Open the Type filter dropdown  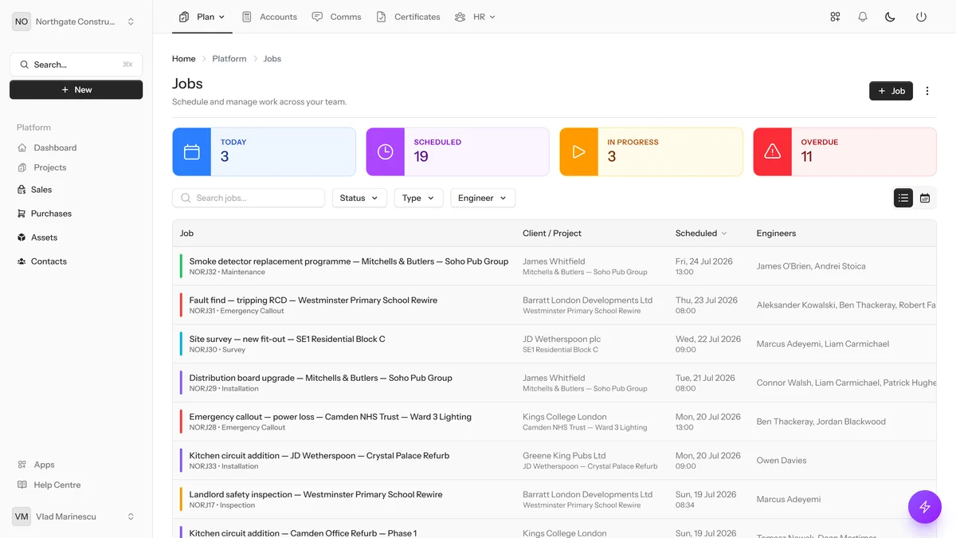418,198
